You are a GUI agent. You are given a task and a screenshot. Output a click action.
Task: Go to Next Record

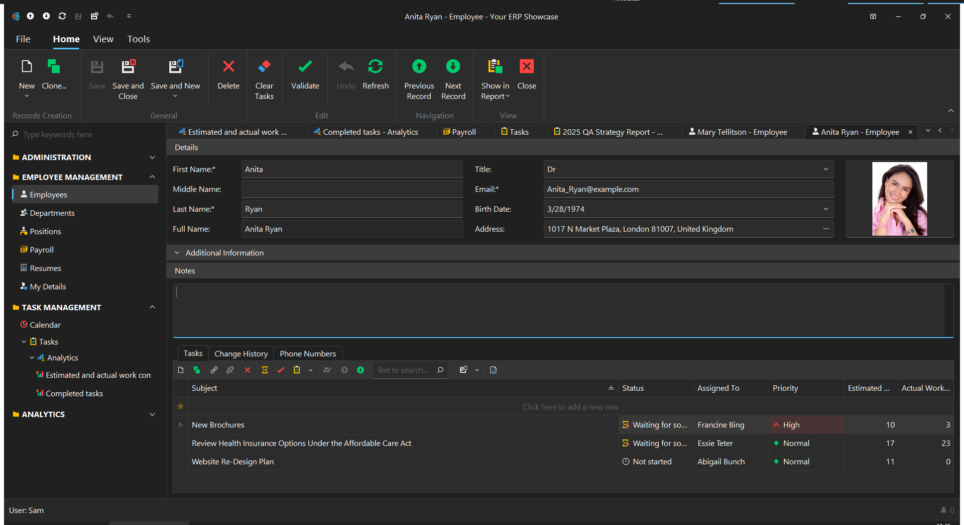453,67
